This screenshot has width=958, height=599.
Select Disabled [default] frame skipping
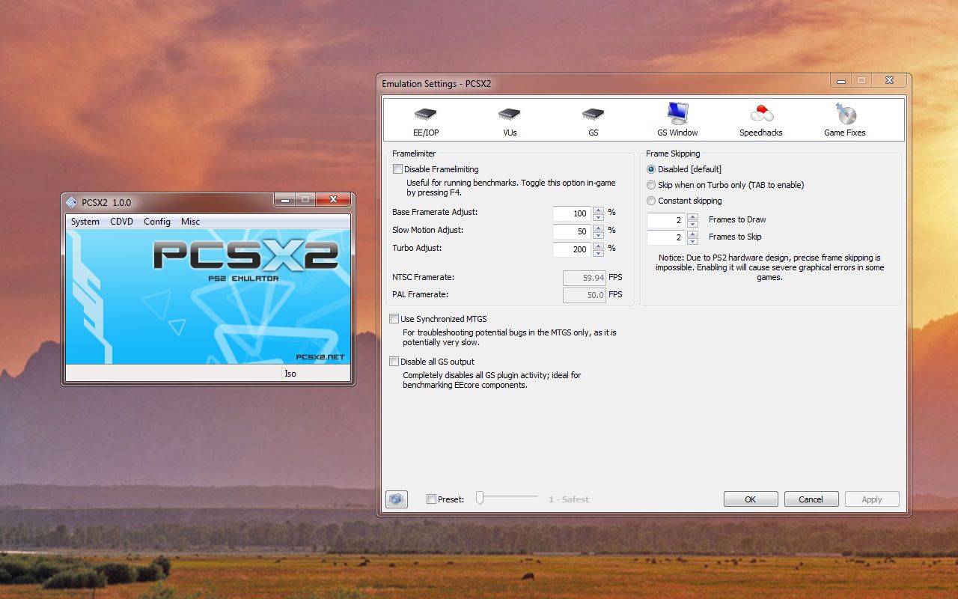pos(651,169)
